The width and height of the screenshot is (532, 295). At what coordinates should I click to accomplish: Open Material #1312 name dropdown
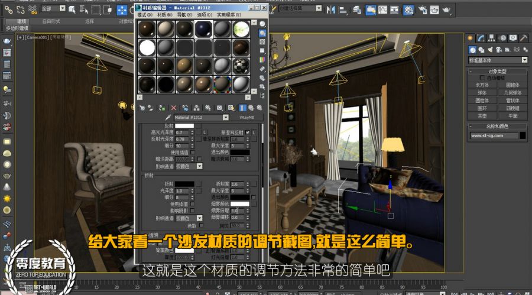point(226,118)
